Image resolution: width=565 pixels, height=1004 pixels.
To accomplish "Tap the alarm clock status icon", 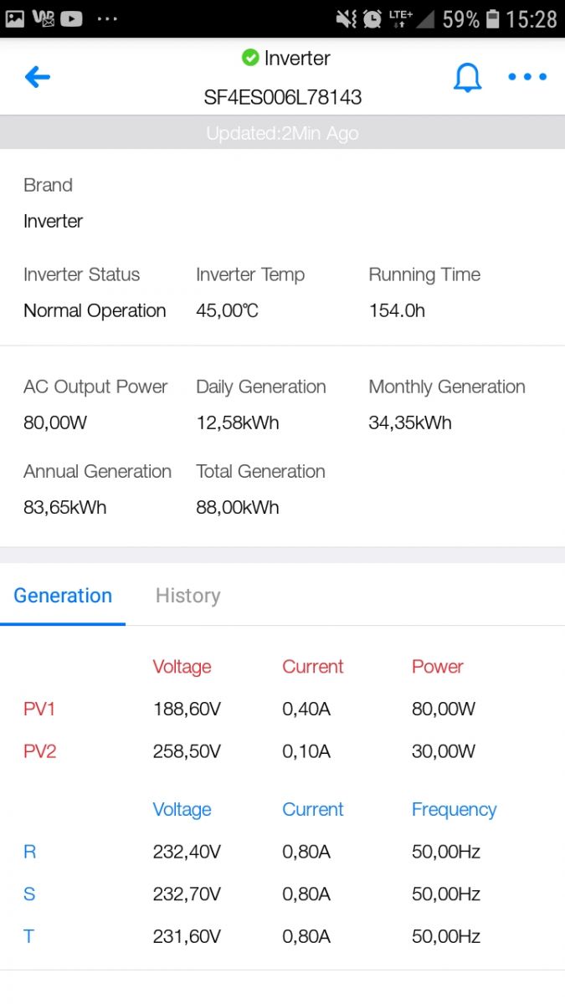I will point(372,18).
